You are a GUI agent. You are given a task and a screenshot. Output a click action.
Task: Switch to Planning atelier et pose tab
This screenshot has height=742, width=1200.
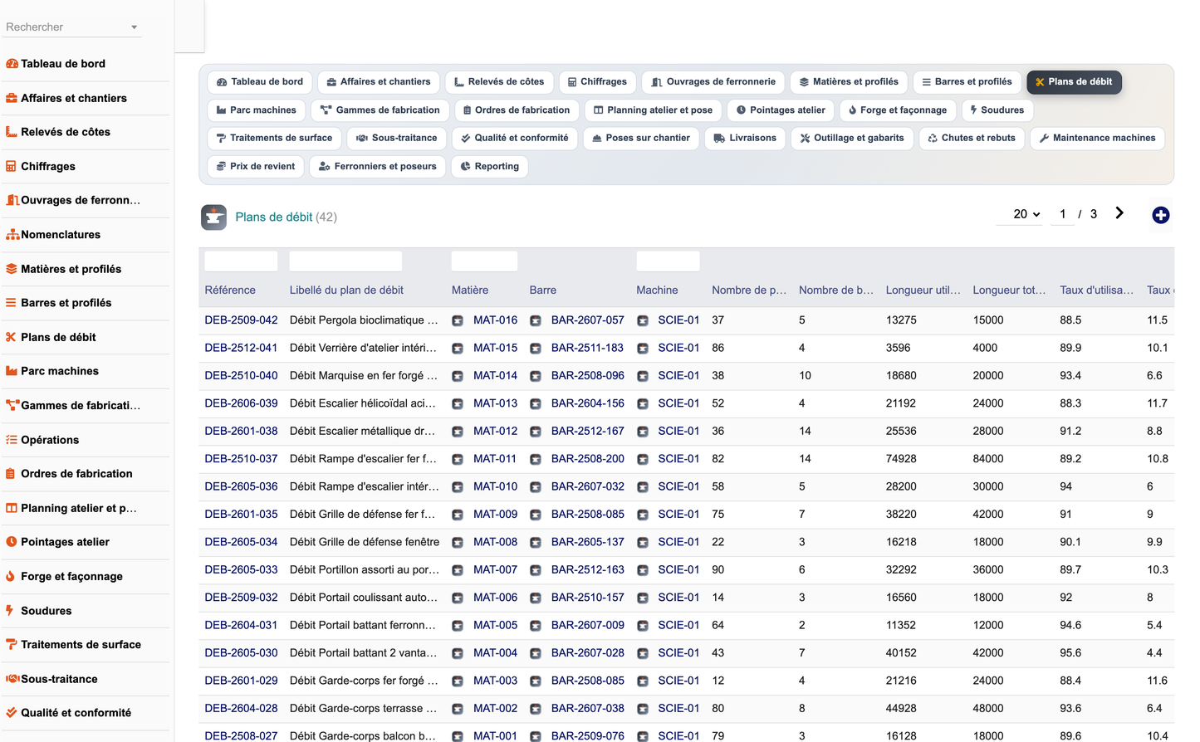[x=653, y=110]
